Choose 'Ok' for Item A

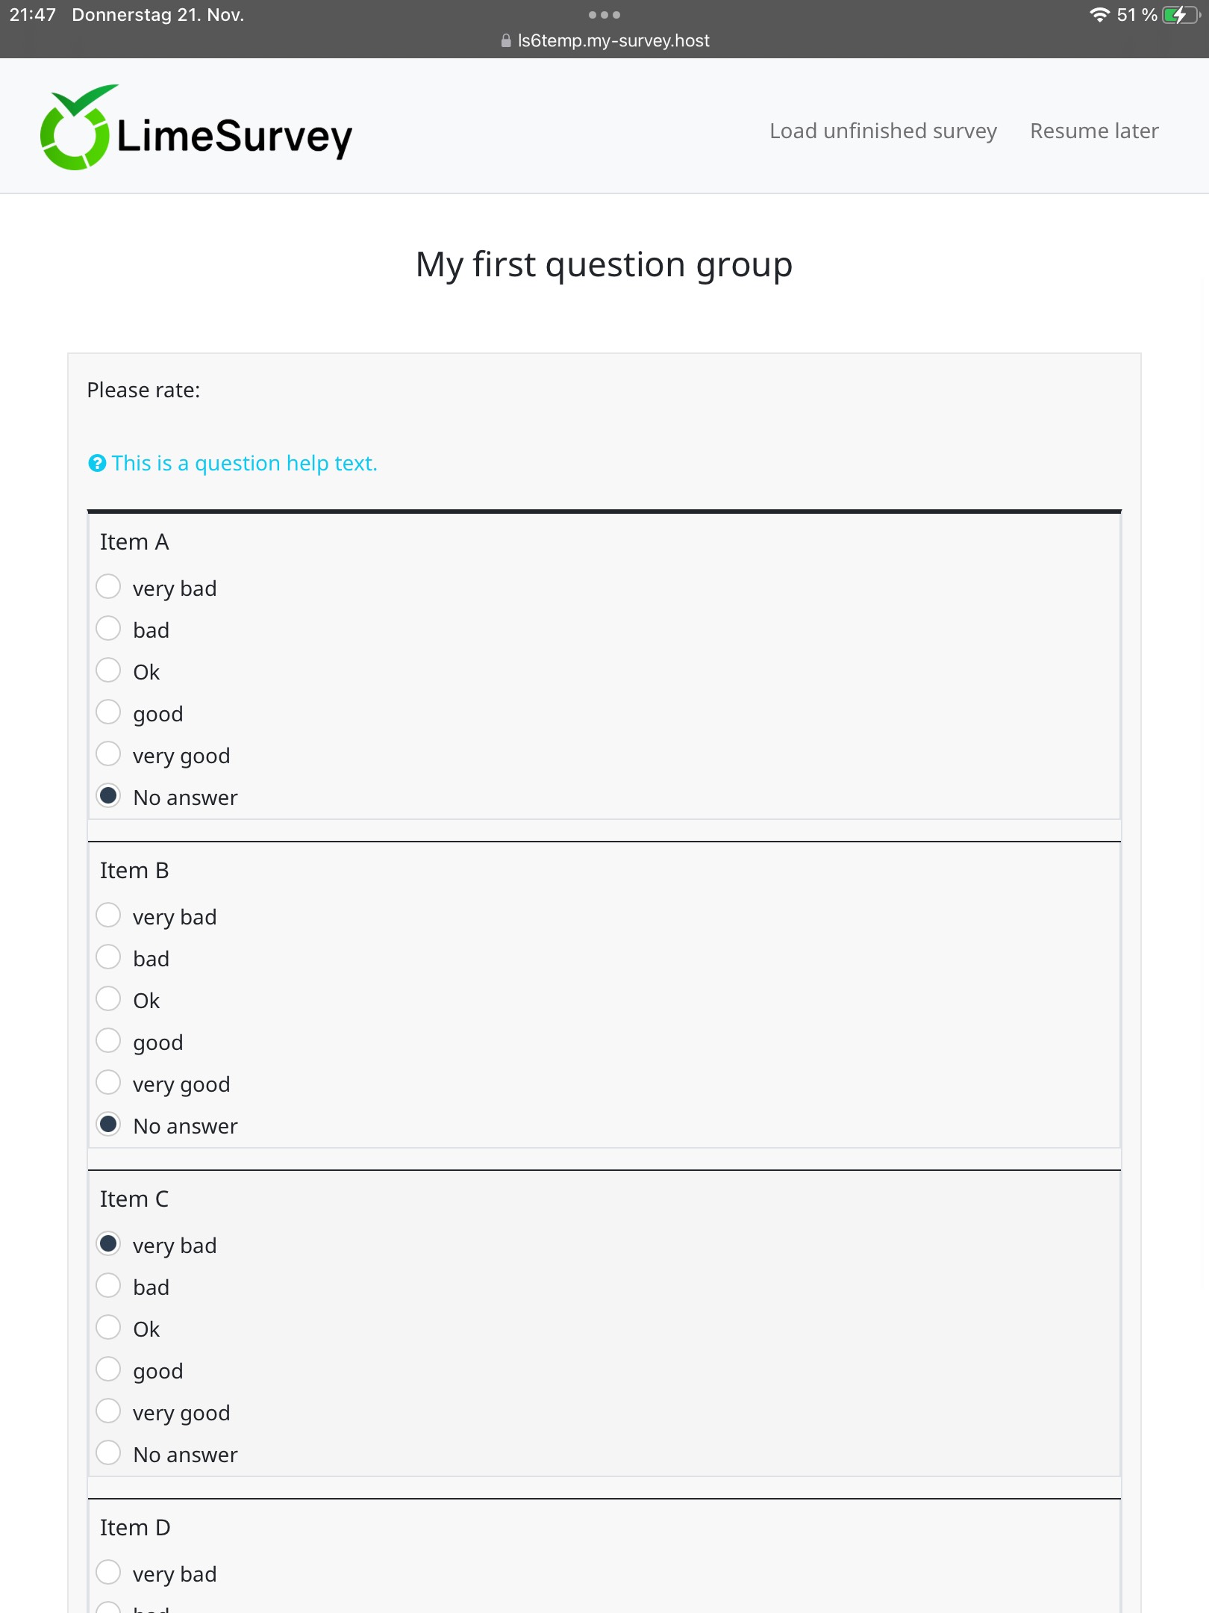(x=109, y=671)
